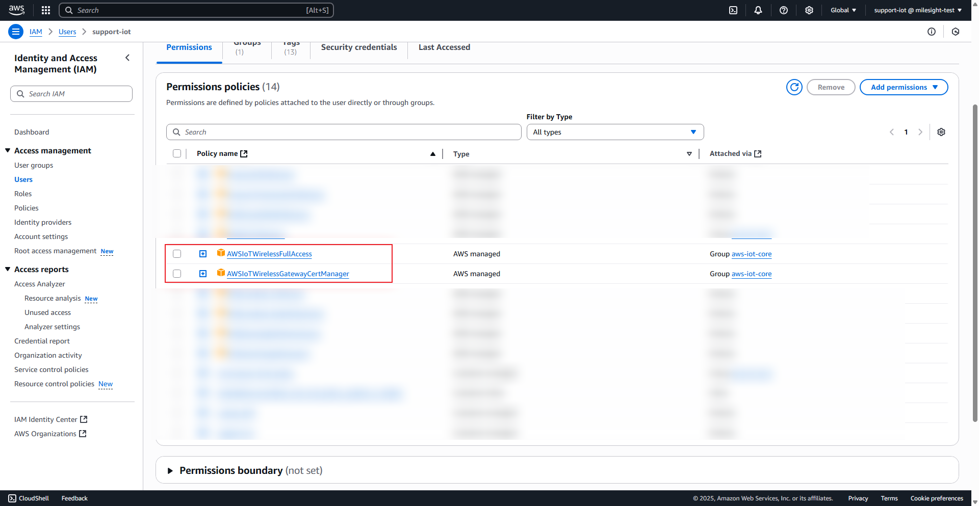The image size is (979, 506).
Task: Click the AWSIoTWirelessFullAccess orange policy icon
Action: tap(221, 253)
